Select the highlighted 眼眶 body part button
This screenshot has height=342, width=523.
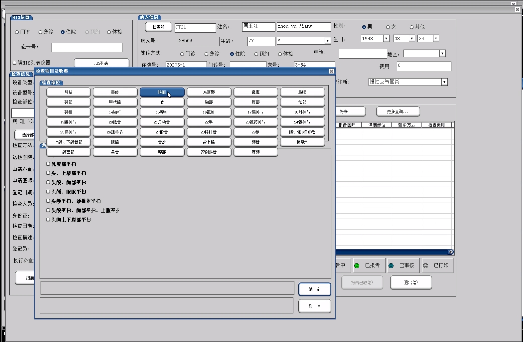pos(162,92)
